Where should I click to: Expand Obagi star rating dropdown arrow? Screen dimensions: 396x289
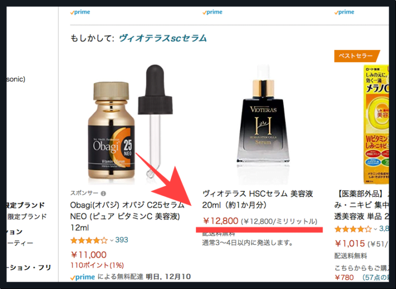(x=112, y=240)
